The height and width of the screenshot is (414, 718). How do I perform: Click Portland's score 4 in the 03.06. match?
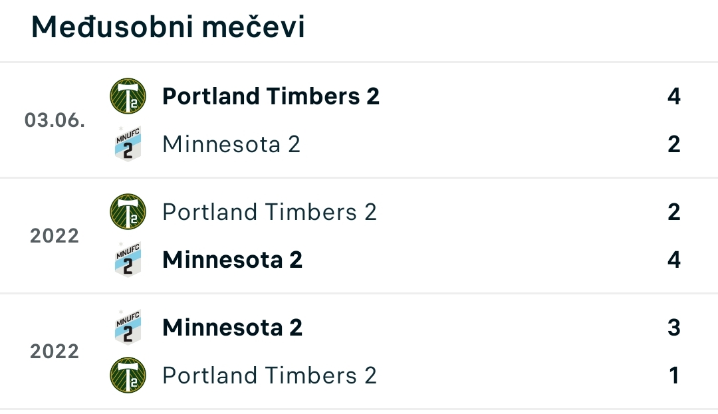(x=673, y=96)
